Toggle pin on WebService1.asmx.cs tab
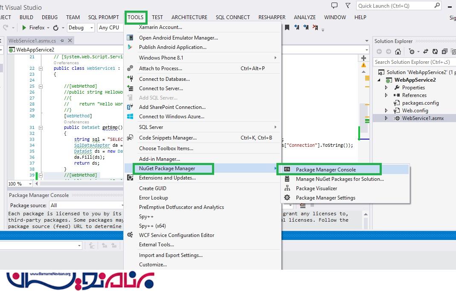Viewport: 456px width, 291px height. (x=62, y=41)
